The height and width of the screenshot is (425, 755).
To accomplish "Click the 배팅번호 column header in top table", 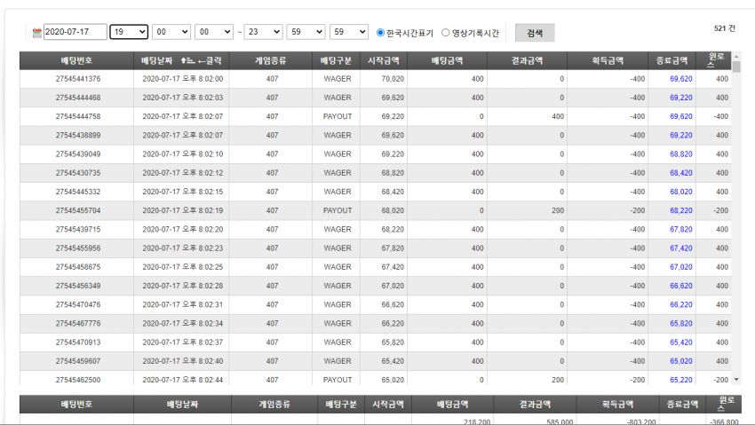I will click(76, 60).
